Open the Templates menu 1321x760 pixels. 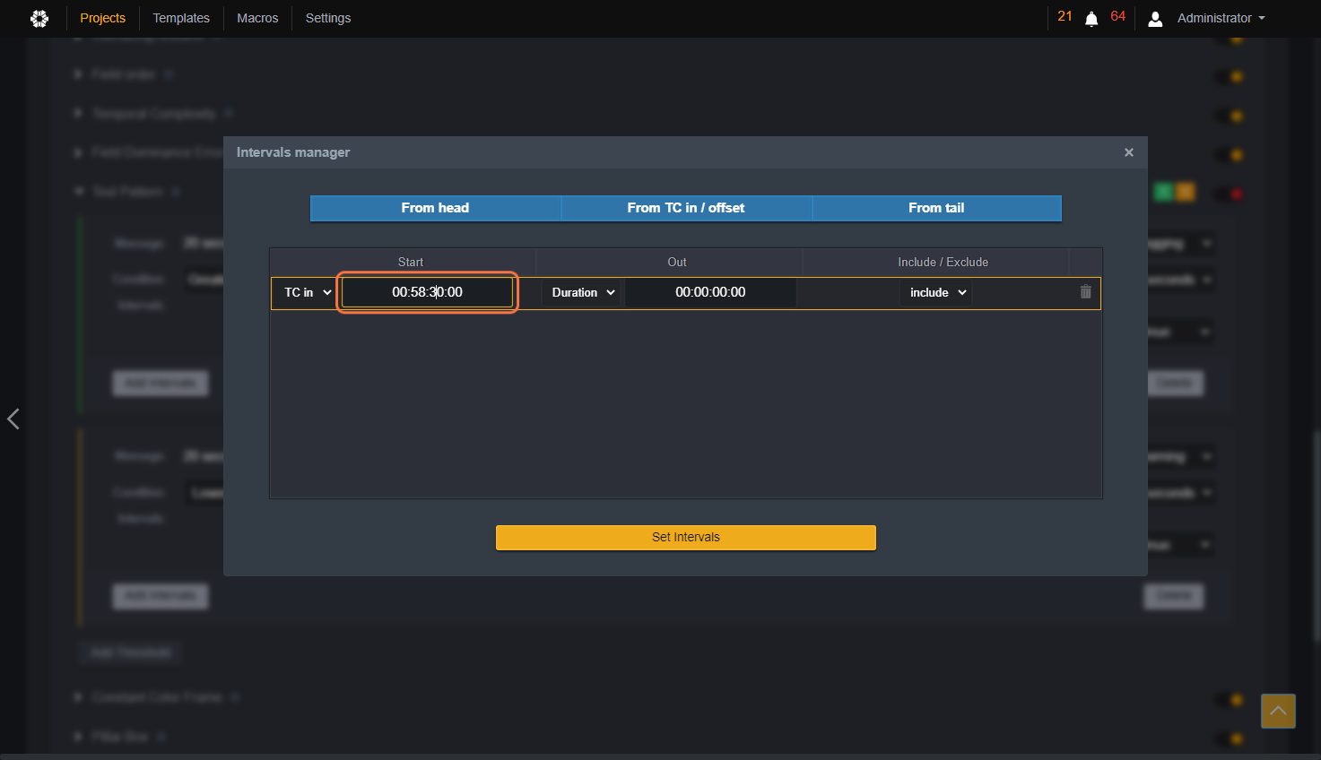pos(181,18)
